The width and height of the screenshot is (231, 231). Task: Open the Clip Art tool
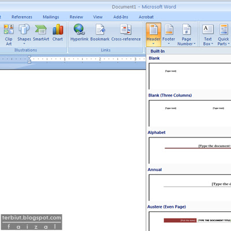[x=9, y=35]
